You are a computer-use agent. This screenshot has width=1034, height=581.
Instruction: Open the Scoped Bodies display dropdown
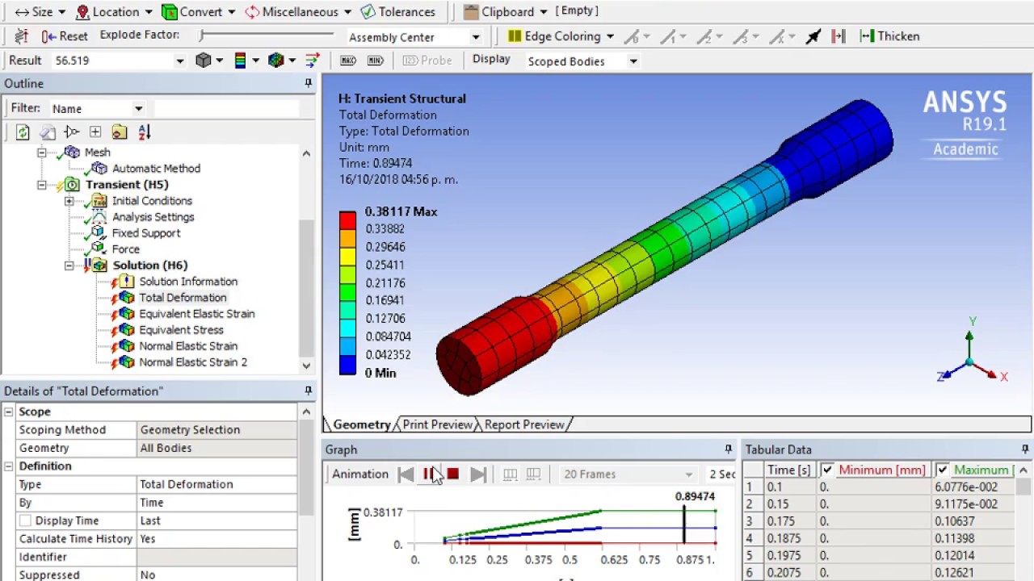click(x=633, y=61)
